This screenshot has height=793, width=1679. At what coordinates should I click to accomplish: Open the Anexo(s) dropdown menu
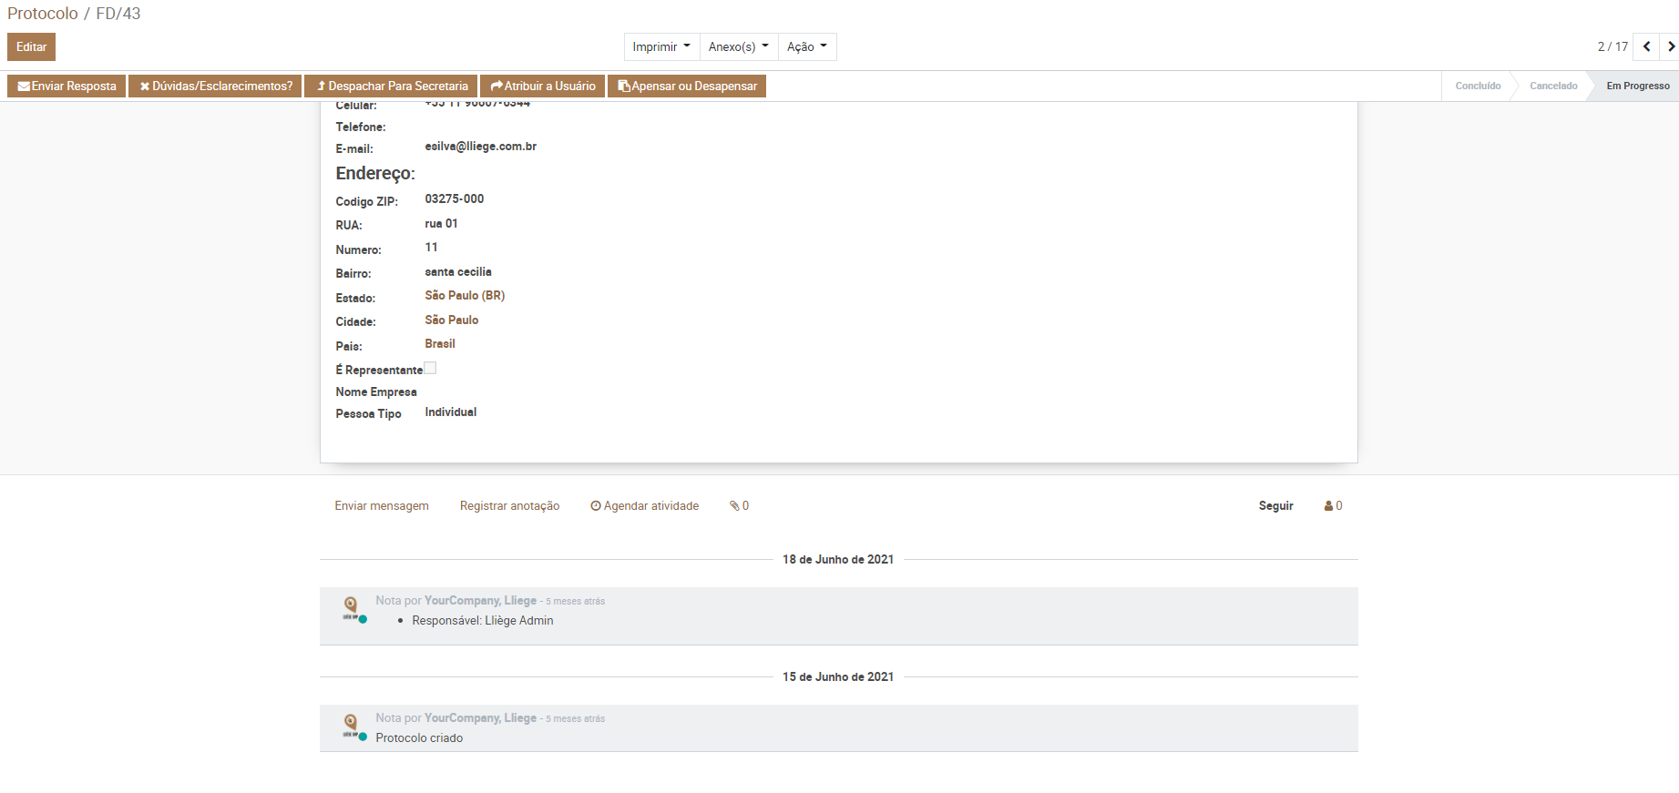pyautogui.click(x=738, y=47)
